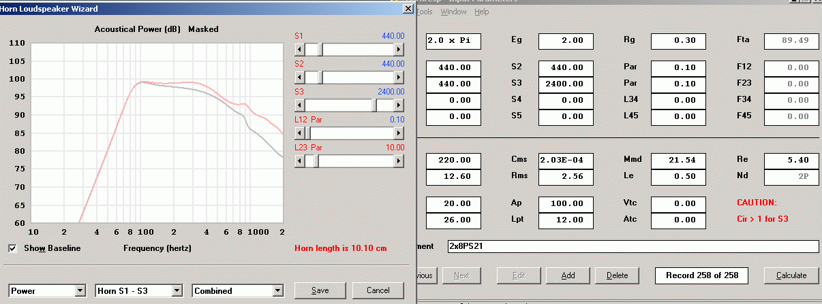
Task: Click the Cms input field
Action: point(566,161)
